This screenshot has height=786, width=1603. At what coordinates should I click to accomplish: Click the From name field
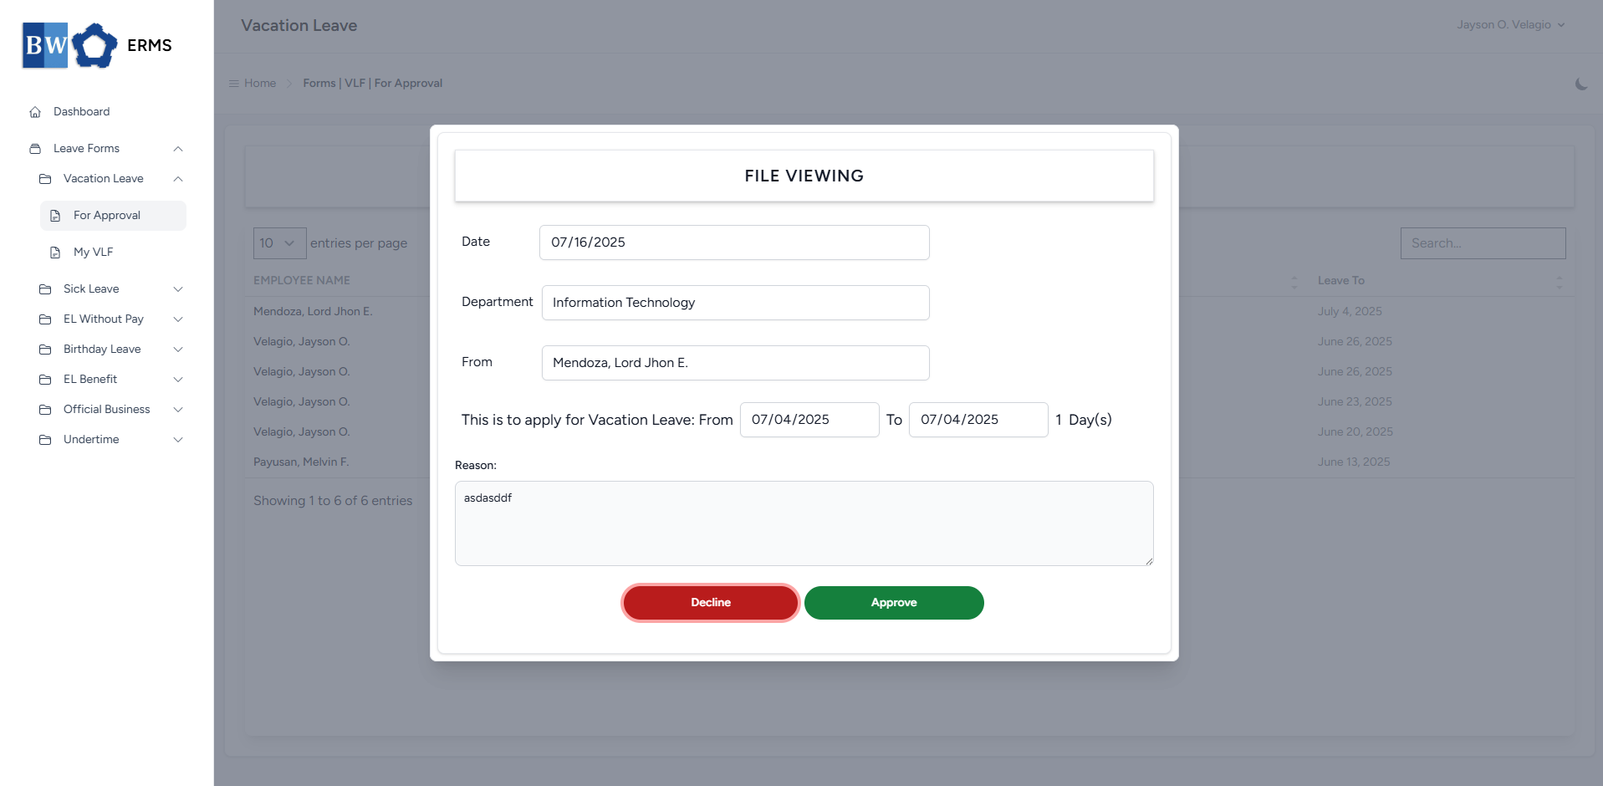click(736, 363)
